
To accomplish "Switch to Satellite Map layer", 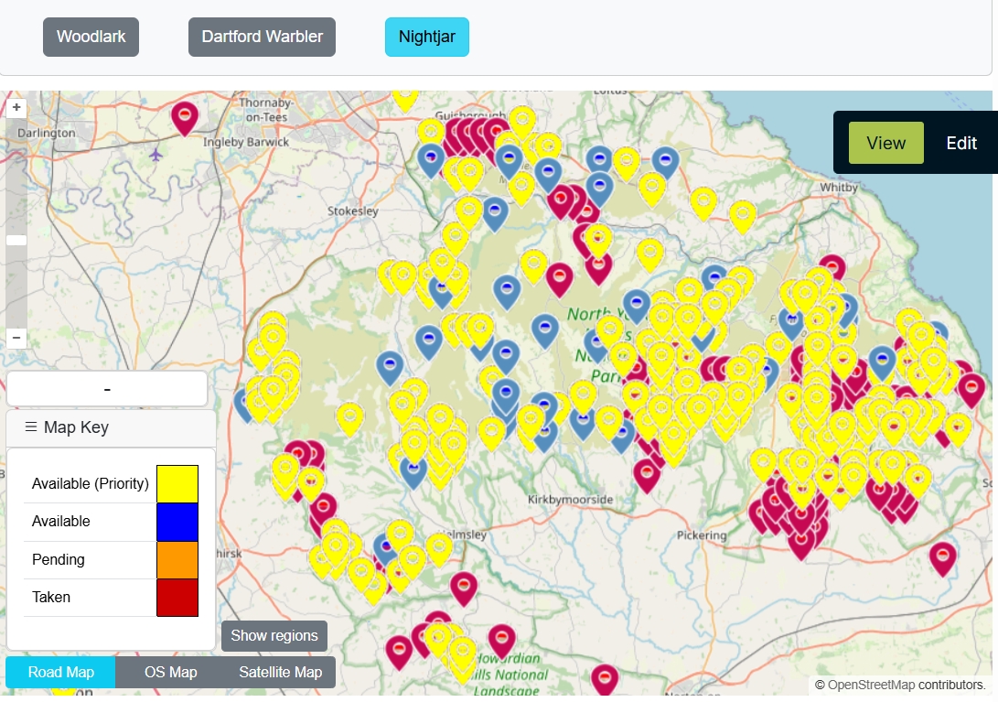I will [x=281, y=672].
